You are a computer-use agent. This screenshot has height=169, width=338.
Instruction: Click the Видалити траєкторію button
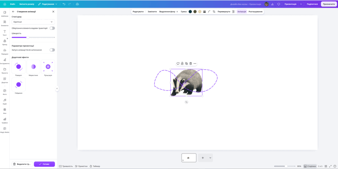click(x=22, y=164)
